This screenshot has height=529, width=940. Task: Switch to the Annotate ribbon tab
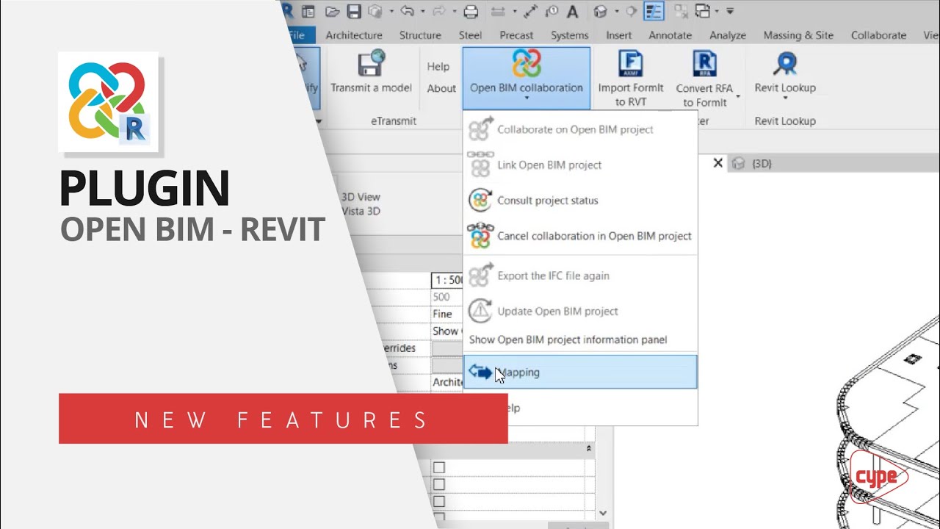pos(669,35)
